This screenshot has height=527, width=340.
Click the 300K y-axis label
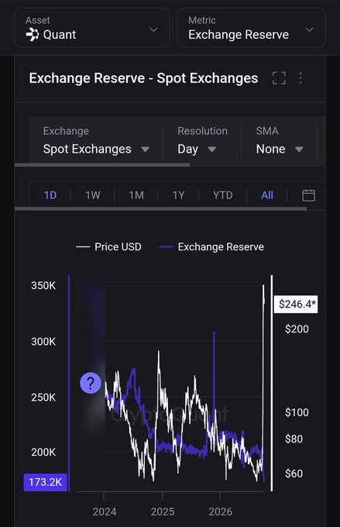[43, 342]
